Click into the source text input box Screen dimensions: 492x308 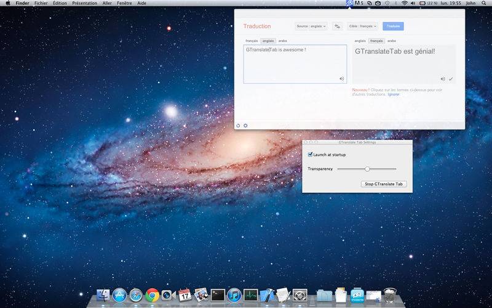click(295, 64)
